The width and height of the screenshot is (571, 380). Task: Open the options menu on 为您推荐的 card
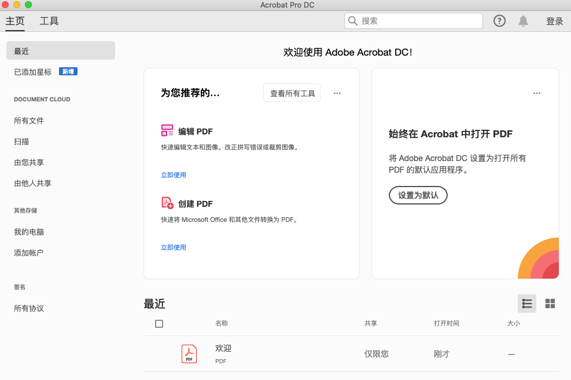point(337,93)
